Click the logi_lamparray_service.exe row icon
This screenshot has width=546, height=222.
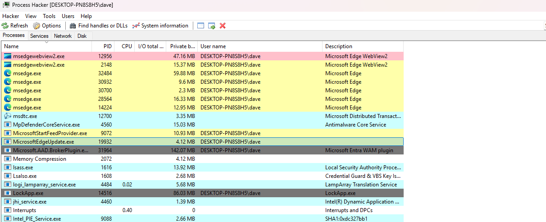(8, 185)
